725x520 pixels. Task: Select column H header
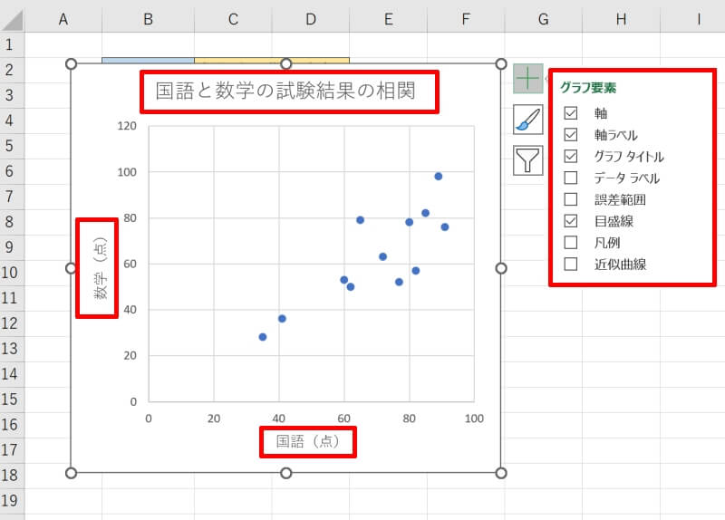click(x=622, y=19)
